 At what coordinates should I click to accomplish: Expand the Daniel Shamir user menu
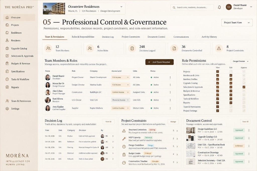coord(251,7)
